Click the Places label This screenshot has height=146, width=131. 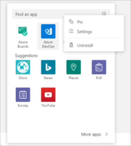pos(74,78)
